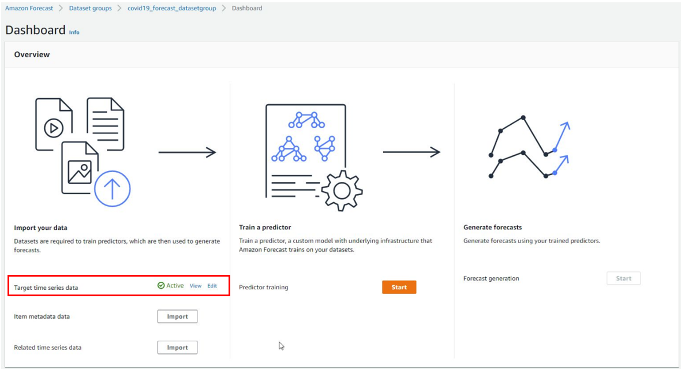Open covid19_forecast_datasetgroup breadcrumb link
Screen dimensions: 681x369
(171, 8)
